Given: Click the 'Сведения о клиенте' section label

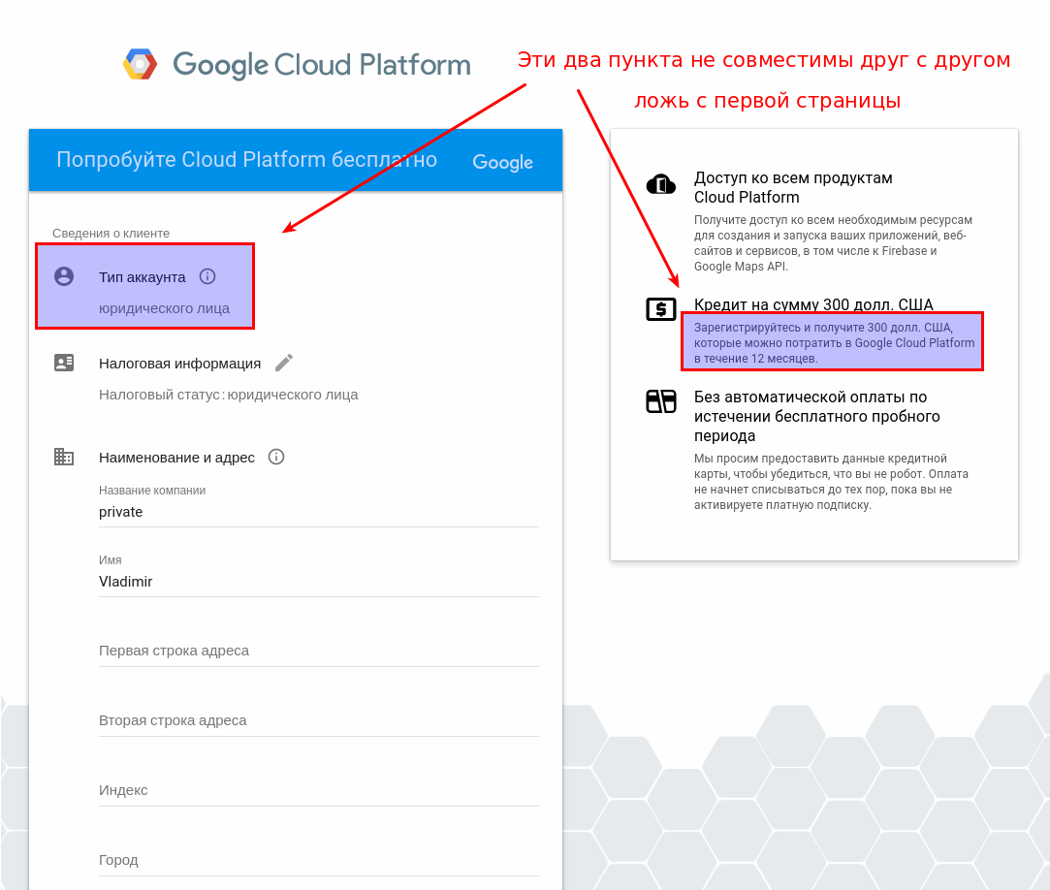Looking at the screenshot, I should (x=111, y=233).
